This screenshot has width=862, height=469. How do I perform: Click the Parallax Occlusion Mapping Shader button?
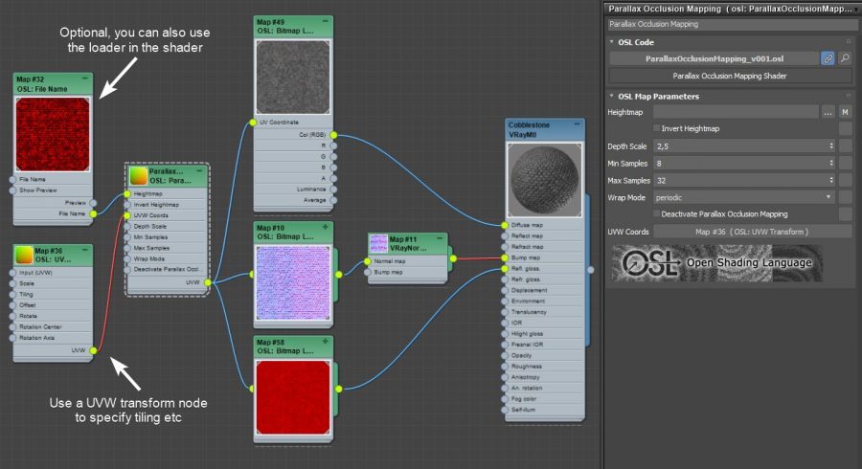pyautogui.click(x=730, y=75)
